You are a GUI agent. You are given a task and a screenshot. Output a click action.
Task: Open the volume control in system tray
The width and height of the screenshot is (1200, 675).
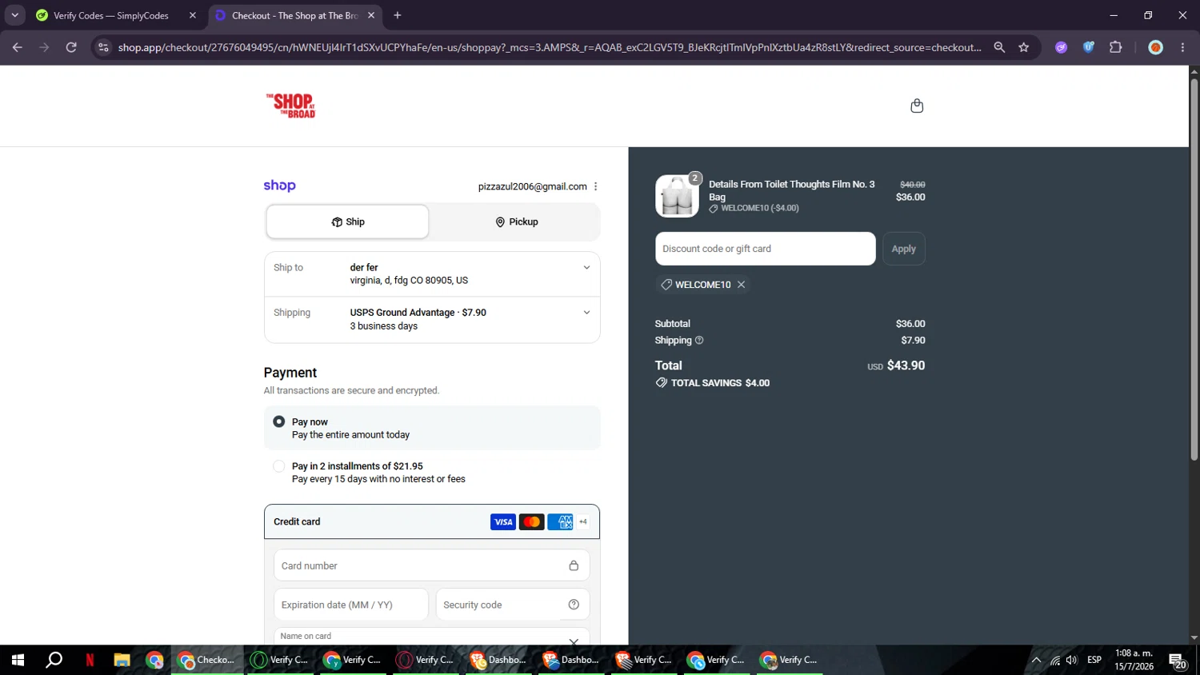point(1071,660)
